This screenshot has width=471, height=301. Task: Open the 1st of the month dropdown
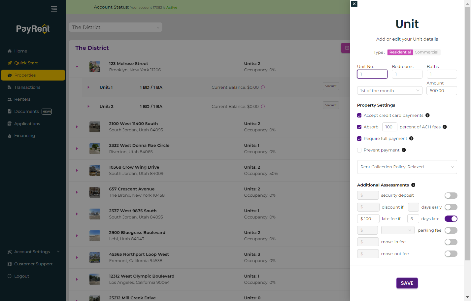coord(389,91)
